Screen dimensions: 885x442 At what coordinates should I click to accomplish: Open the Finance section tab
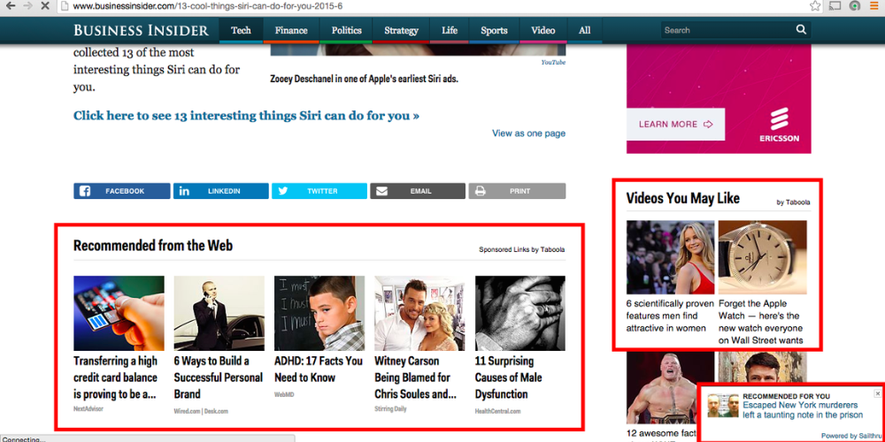[x=291, y=30]
